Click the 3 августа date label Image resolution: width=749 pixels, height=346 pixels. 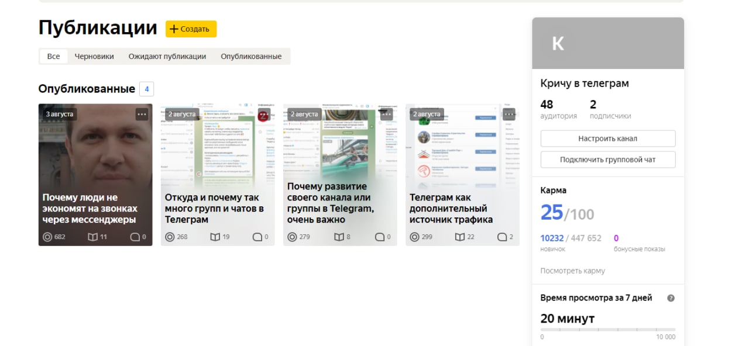(60, 114)
